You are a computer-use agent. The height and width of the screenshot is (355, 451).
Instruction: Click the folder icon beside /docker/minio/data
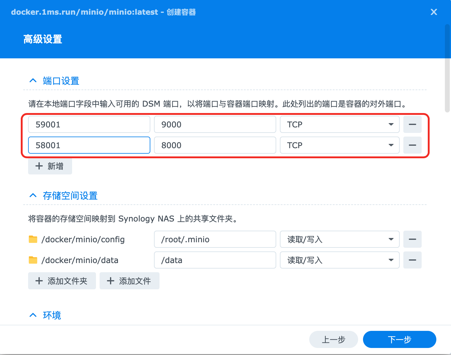tap(33, 260)
